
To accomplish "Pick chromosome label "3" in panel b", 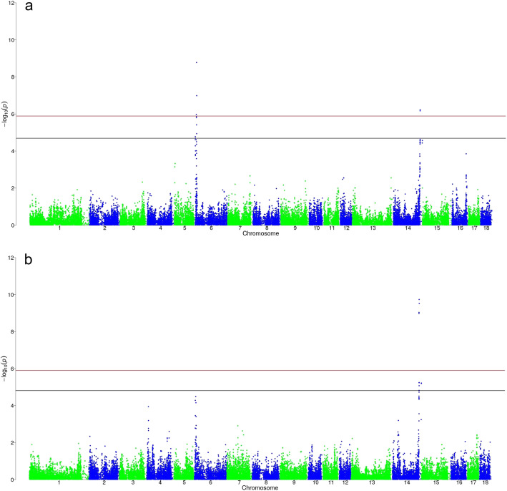I will [133, 482].
